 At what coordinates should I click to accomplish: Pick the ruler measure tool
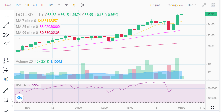tap(6, 91)
